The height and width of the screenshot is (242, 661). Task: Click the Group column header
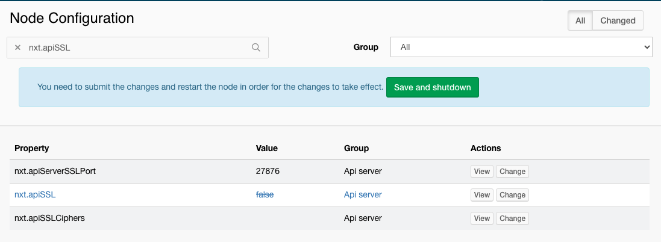(x=356, y=148)
